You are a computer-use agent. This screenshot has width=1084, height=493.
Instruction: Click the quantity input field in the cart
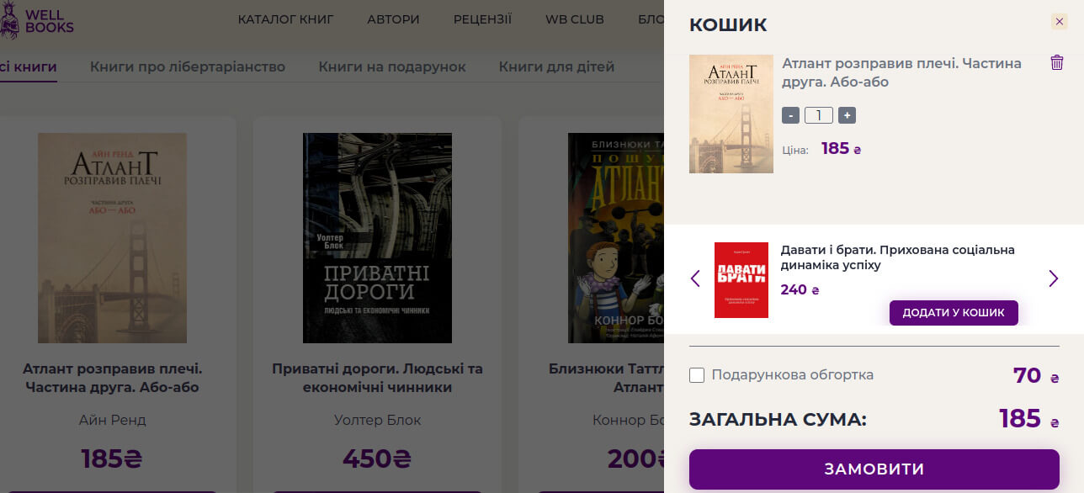coord(819,115)
